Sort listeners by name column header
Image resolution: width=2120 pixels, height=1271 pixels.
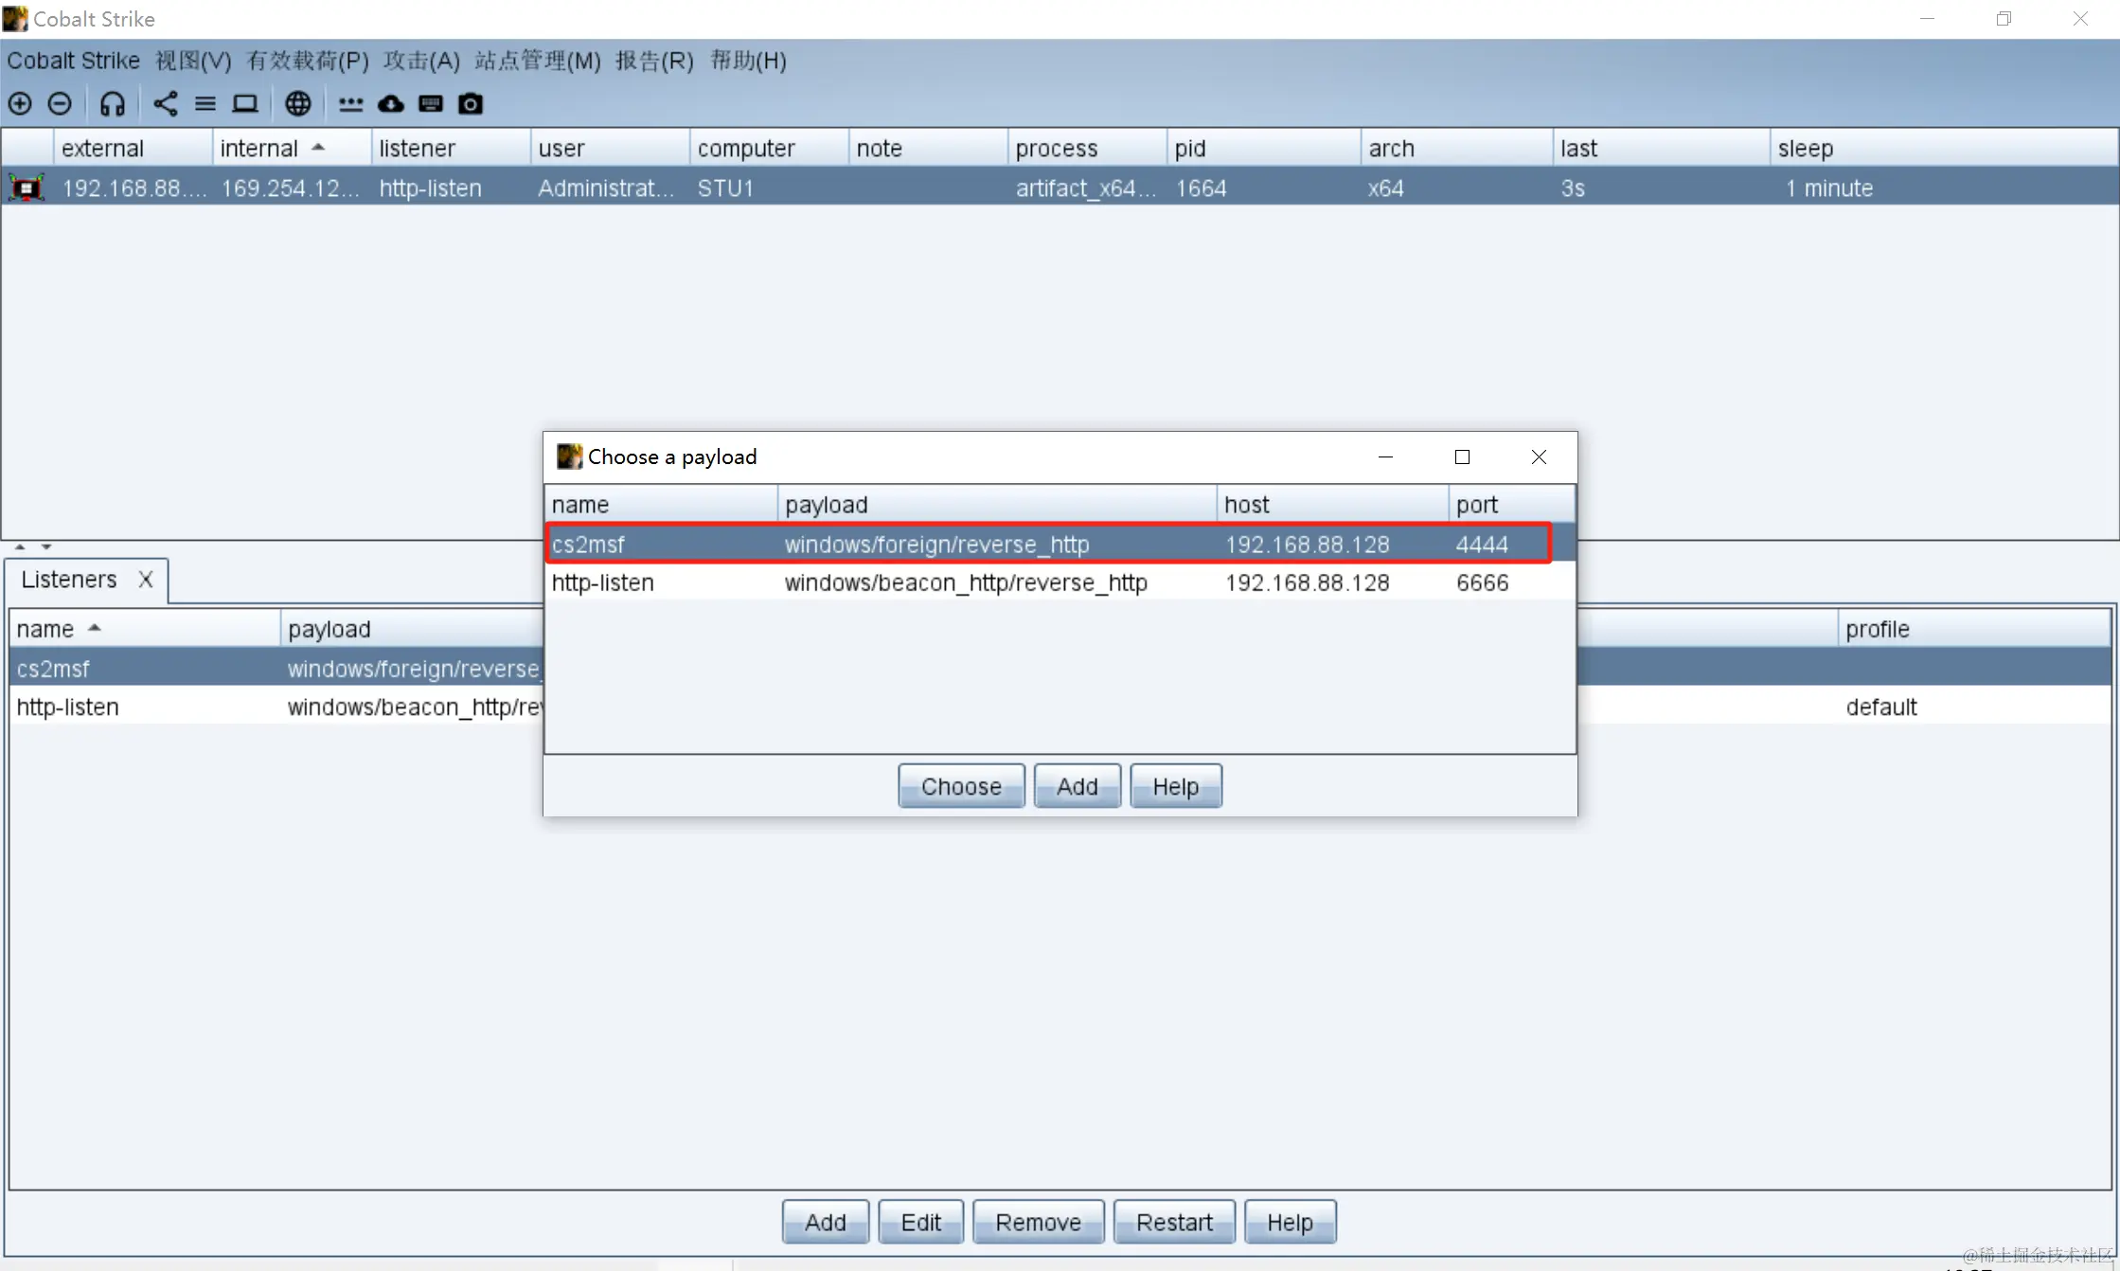tap(45, 630)
